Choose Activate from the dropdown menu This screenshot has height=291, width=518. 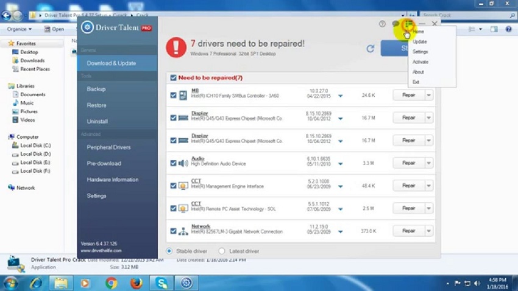420,61
